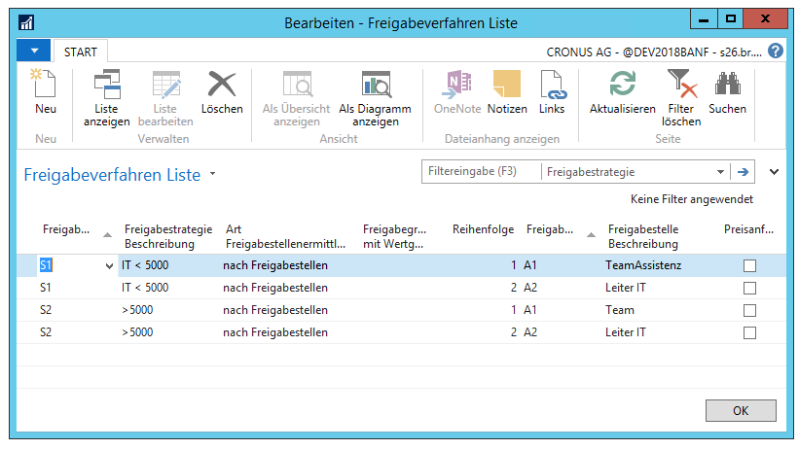Click Freigabestelle Beschreibung column header
Viewport: 799px width, 450px height.
[x=643, y=237]
